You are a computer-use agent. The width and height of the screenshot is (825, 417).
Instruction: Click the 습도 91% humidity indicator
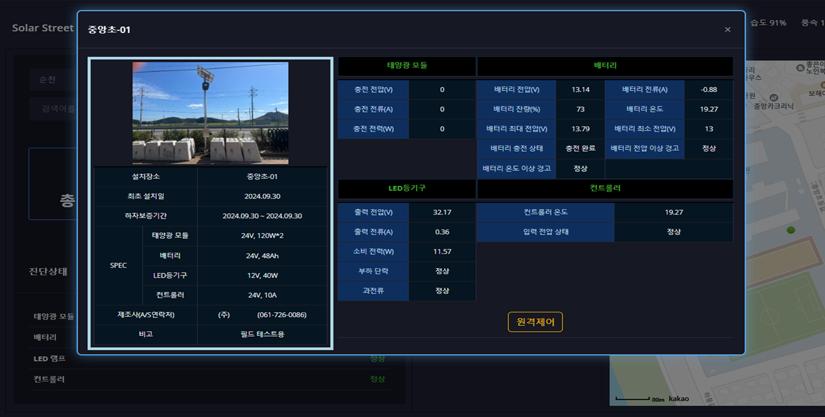(x=768, y=23)
